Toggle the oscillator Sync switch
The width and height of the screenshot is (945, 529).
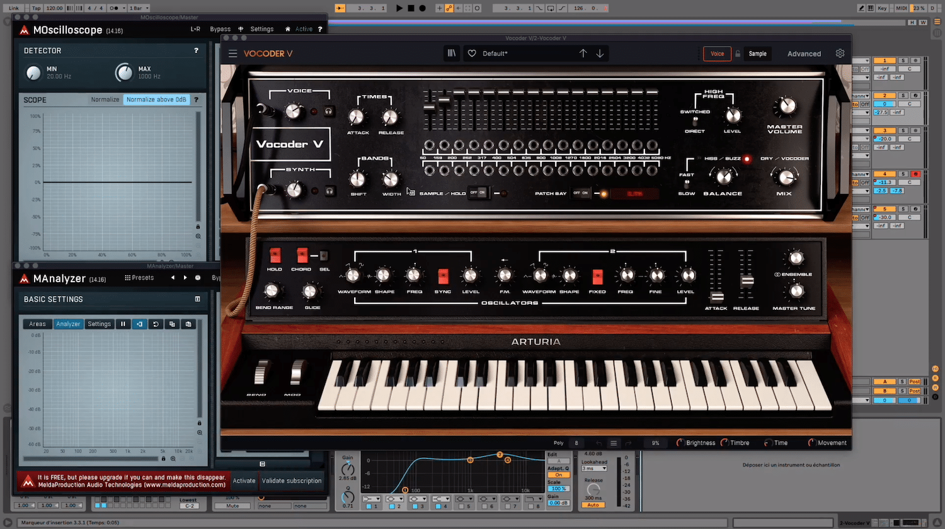point(443,276)
